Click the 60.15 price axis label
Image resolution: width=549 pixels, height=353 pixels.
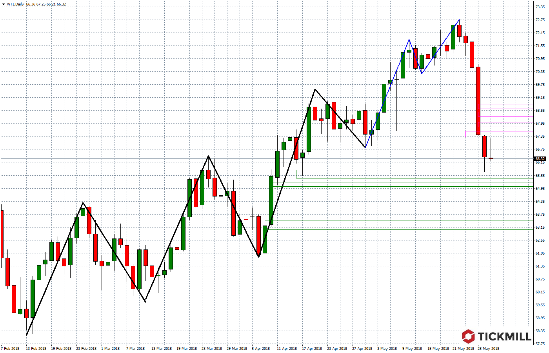click(x=540, y=292)
